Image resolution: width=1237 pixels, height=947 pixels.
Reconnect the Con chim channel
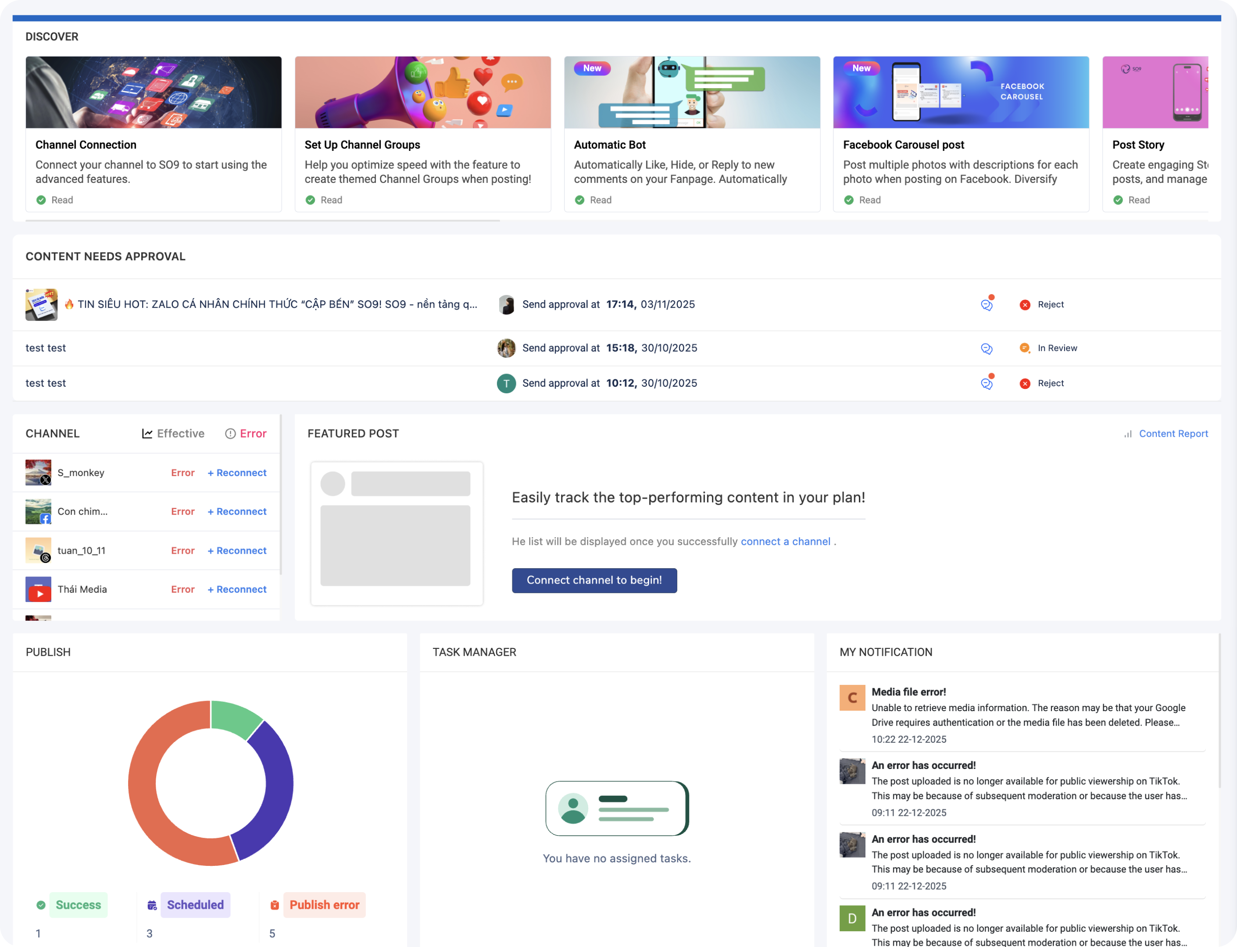pos(237,511)
